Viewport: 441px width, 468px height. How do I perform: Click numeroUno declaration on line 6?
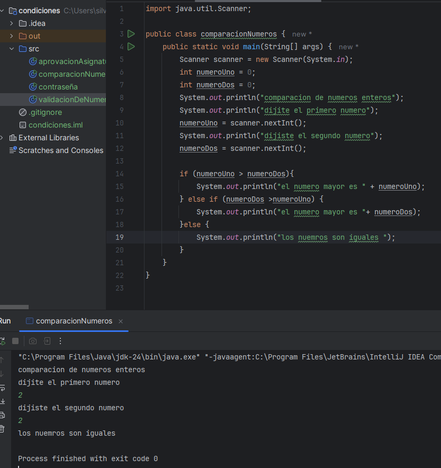pyautogui.click(x=215, y=72)
